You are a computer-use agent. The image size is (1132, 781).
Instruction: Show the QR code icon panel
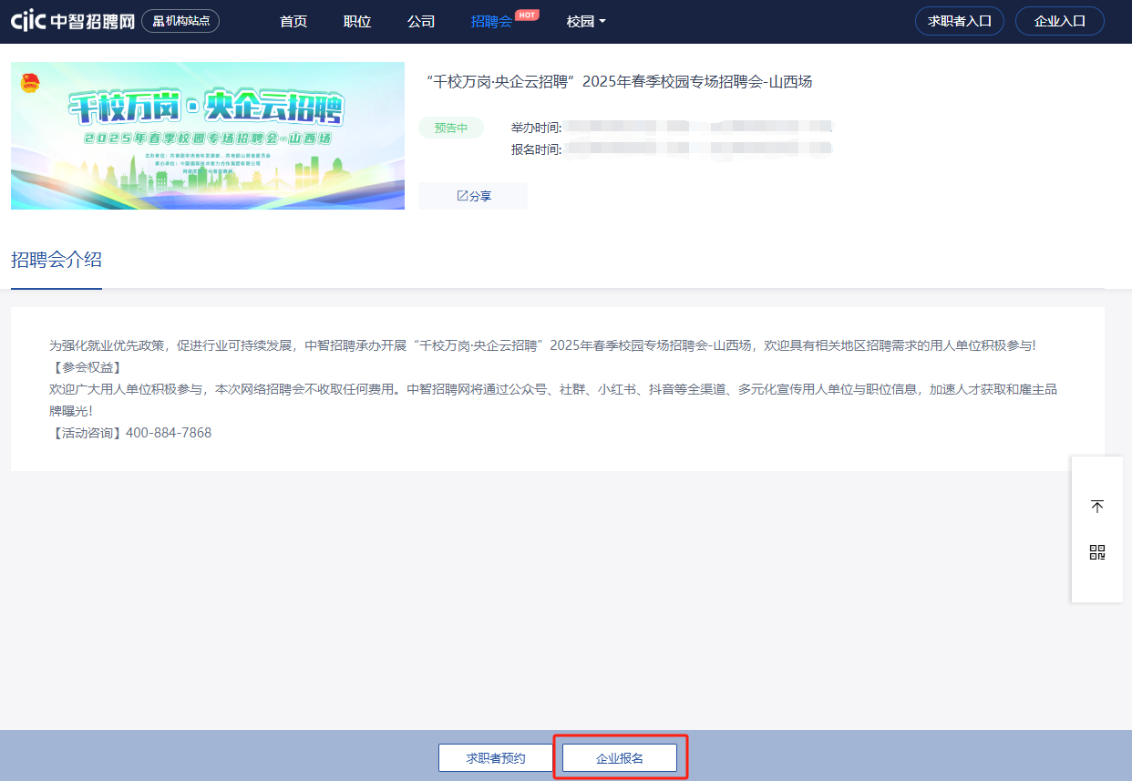[x=1097, y=552]
